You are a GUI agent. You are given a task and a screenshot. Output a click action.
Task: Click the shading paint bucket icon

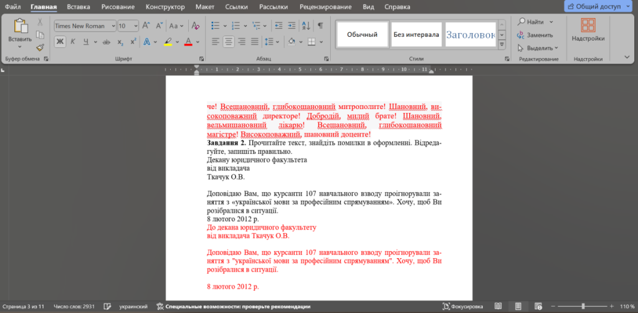click(292, 42)
